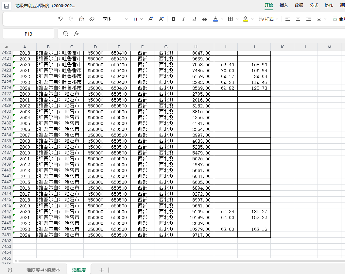Click the undo arrow icon
Image resolution: width=345 pixels, height=274 pixels.
coord(60,19)
